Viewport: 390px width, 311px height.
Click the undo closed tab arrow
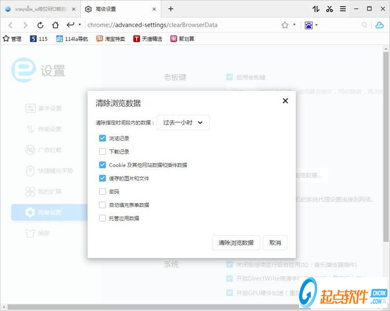(x=70, y=24)
